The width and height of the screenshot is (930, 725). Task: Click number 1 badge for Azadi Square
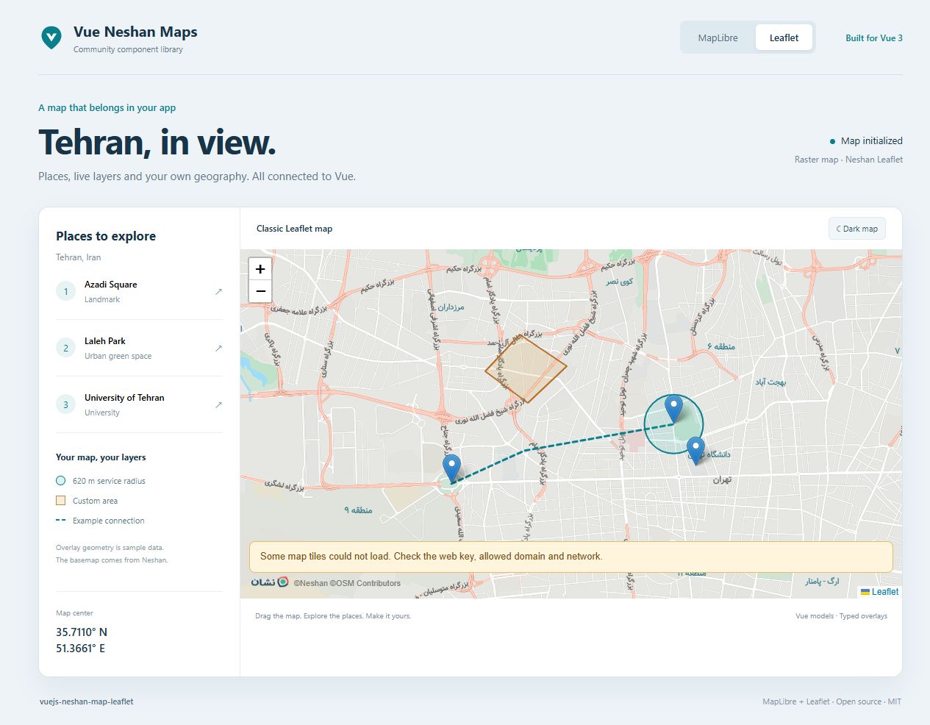(65, 292)
